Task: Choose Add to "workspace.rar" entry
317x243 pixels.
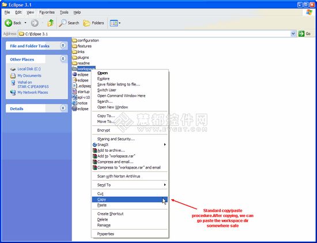Action: point(130,156)
